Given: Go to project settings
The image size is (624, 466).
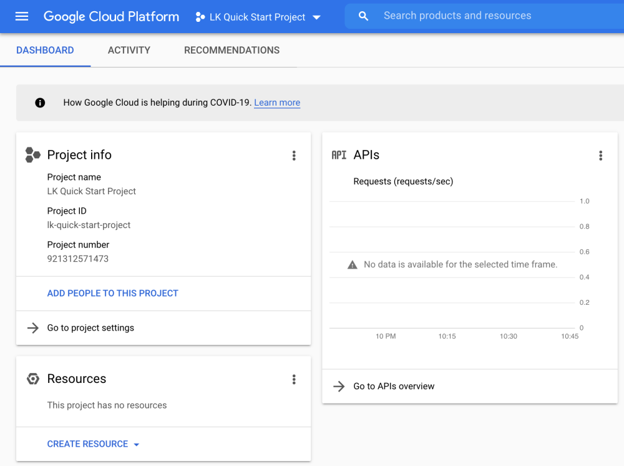Looking at the screenshot, I should (90, 328).
